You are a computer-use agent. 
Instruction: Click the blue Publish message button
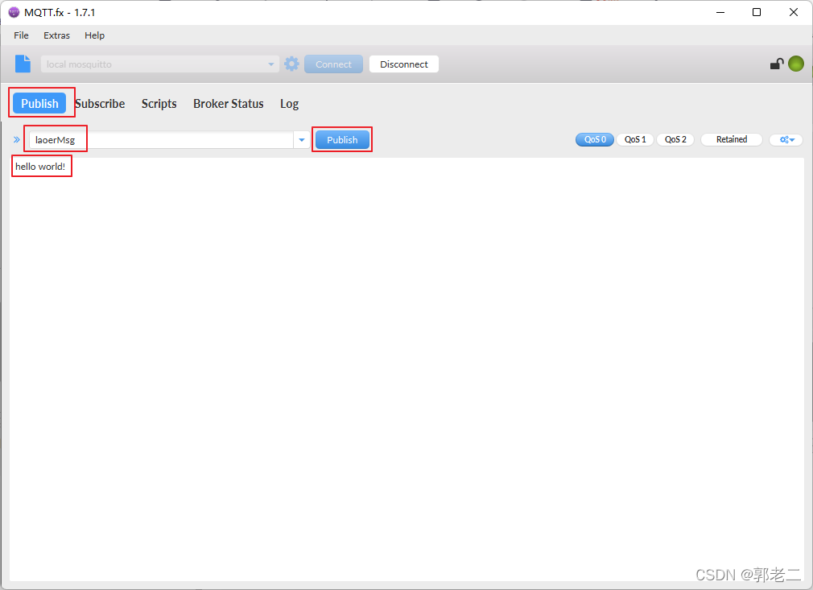coord(342,139)
